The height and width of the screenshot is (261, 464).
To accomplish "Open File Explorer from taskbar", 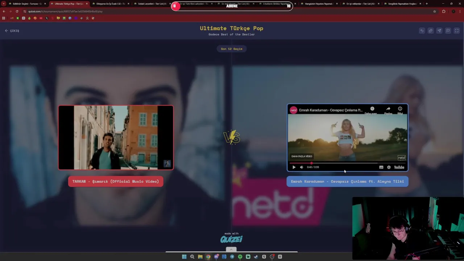I will pos(200,257).
